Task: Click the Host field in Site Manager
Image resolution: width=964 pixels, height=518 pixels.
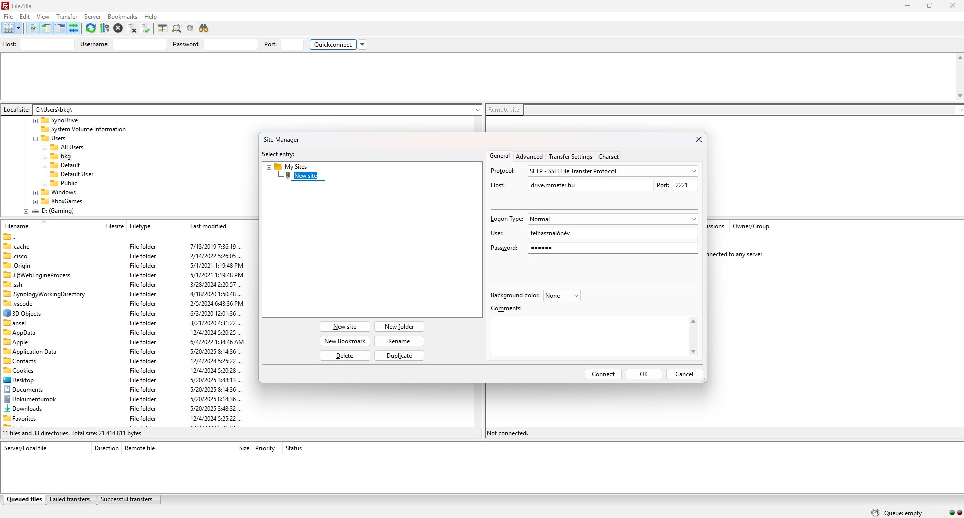Action: [590, 185]
